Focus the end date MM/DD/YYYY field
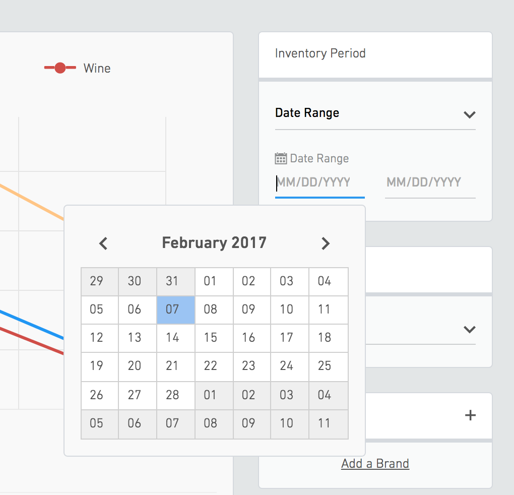This screenshot has width=514, height=495. coord(429,182)
